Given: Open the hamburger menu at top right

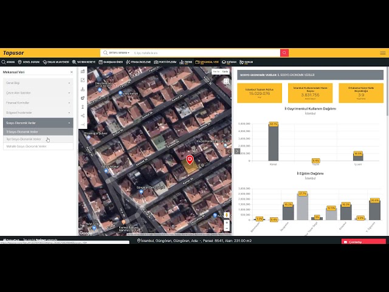Looking at the screenshot, I should tap(383, 53).
